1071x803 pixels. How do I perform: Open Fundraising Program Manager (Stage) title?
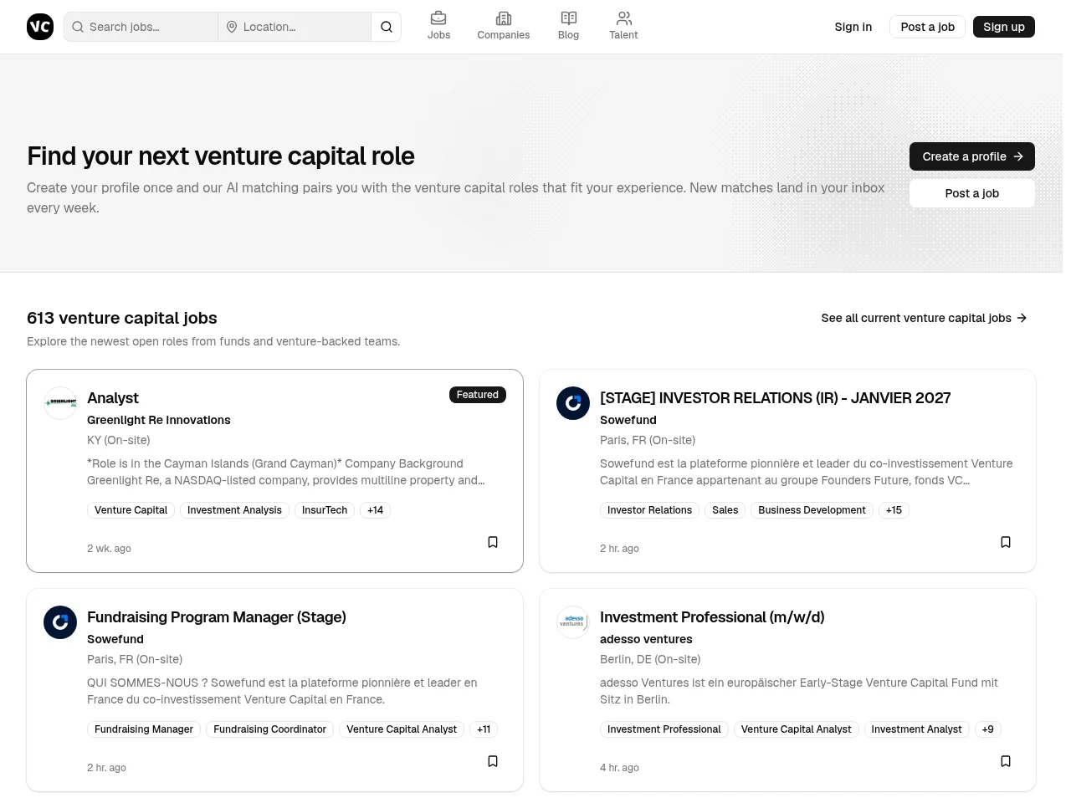point(217,617)
